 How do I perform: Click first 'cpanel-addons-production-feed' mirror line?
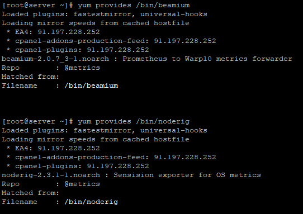point(111,41)
